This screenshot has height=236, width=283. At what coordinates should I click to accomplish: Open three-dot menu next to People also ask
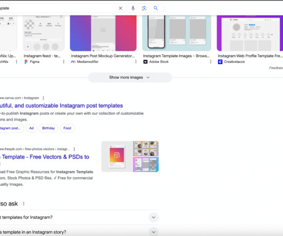tap(23, 204)
